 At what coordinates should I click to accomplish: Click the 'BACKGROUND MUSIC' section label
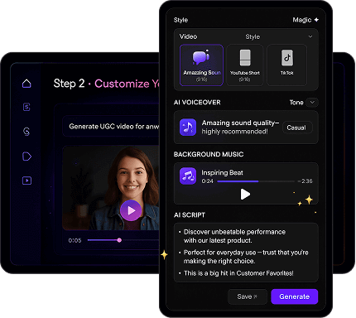(209, 154)
